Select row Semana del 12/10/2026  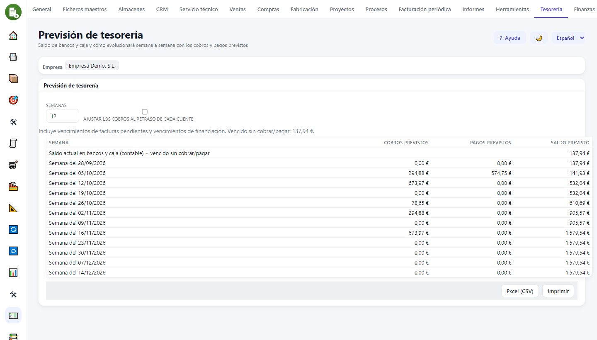319,183
